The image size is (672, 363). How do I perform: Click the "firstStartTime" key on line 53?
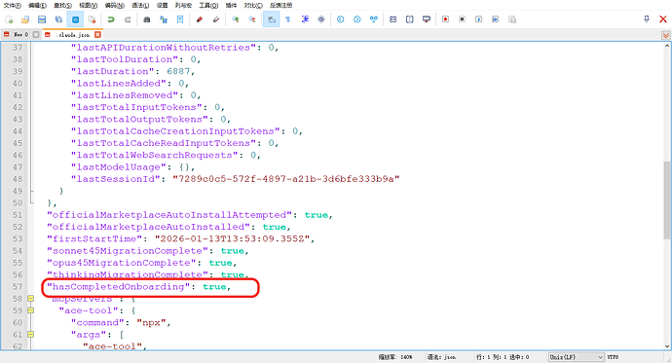pyautogui.click(x=94, y=238)
